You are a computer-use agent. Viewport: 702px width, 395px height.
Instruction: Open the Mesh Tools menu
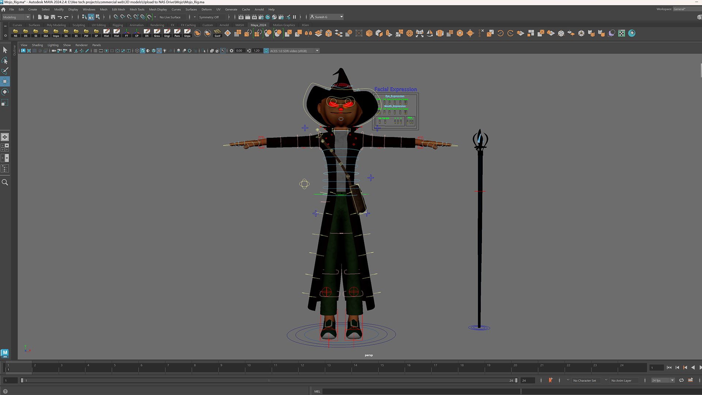[x=137, y=10]
